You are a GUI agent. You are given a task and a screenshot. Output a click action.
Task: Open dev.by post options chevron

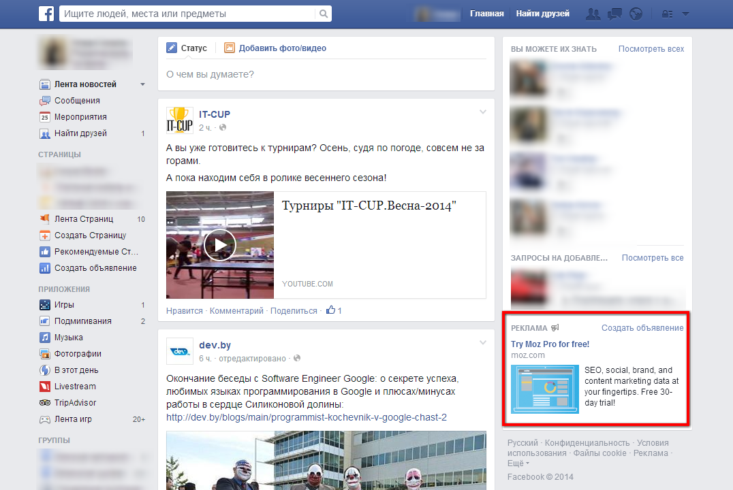point(483,343)
